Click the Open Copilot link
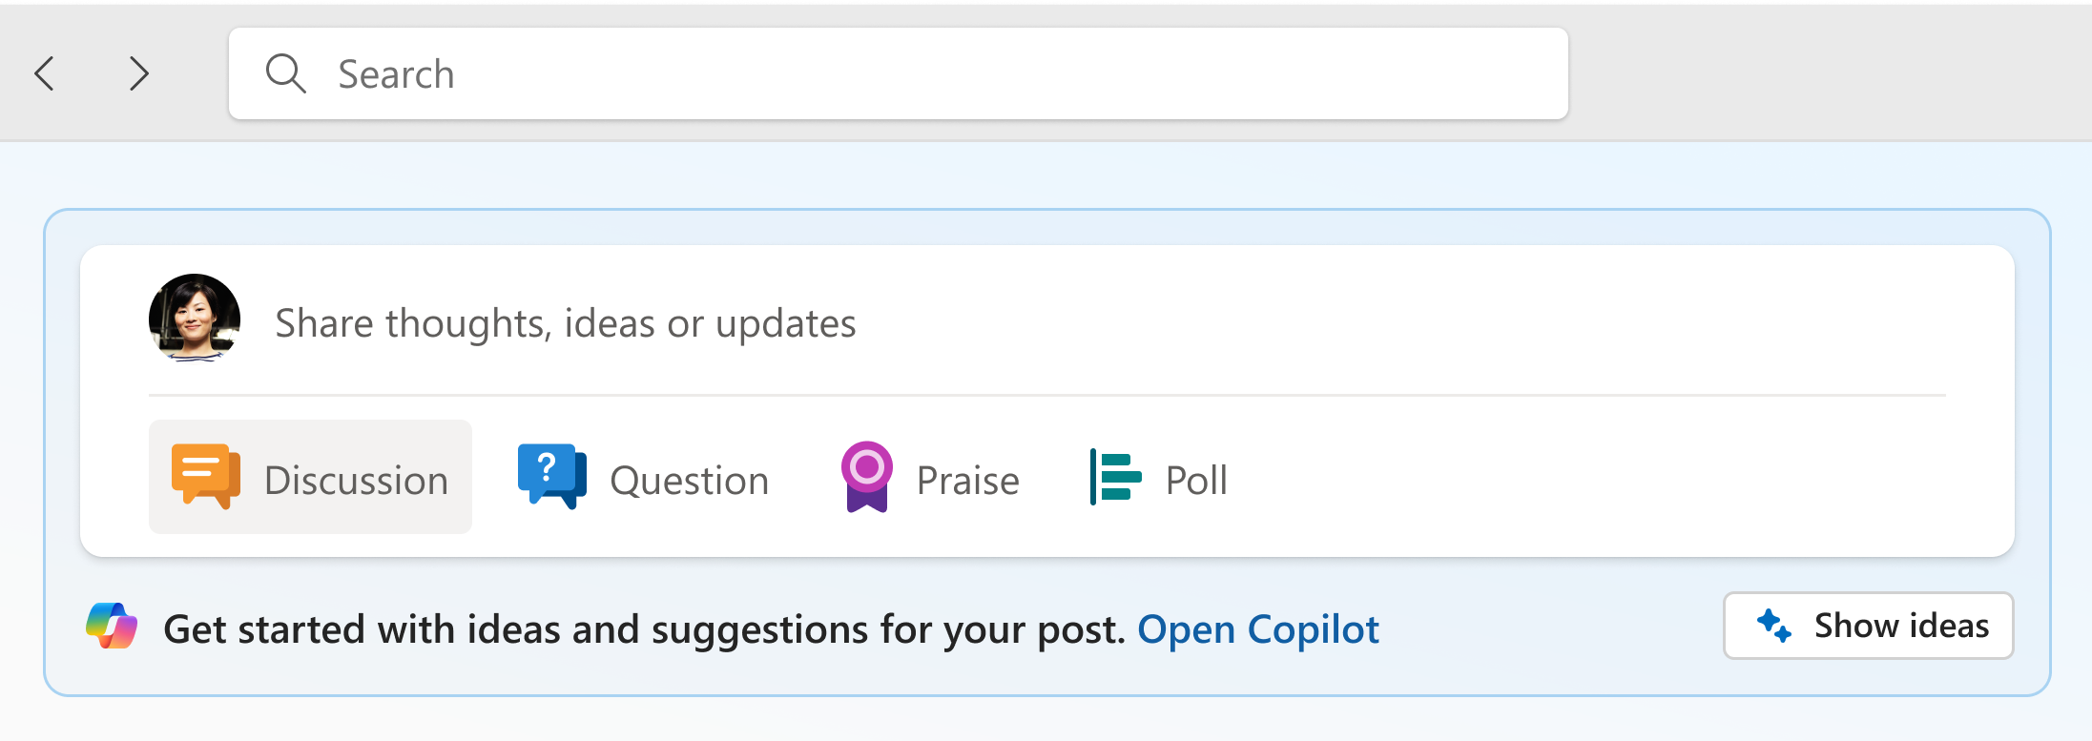The image size is (2092, 741). [x=1258, y=628]
